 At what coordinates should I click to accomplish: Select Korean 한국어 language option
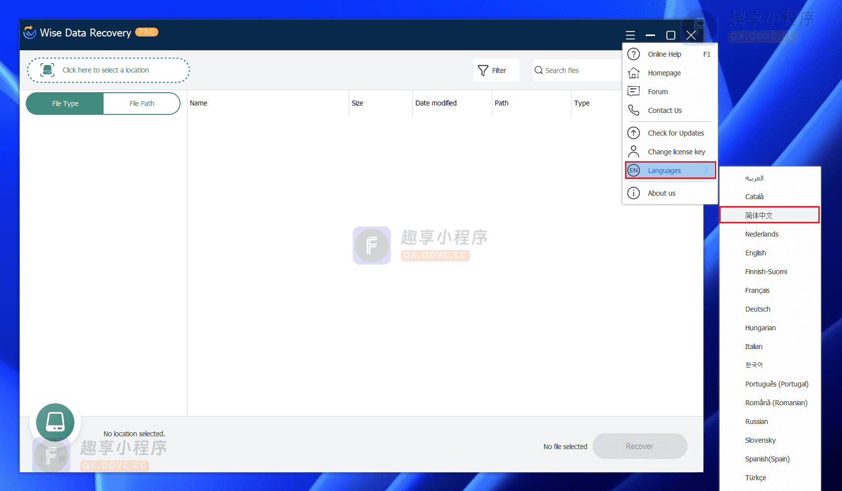click(770, 365)
